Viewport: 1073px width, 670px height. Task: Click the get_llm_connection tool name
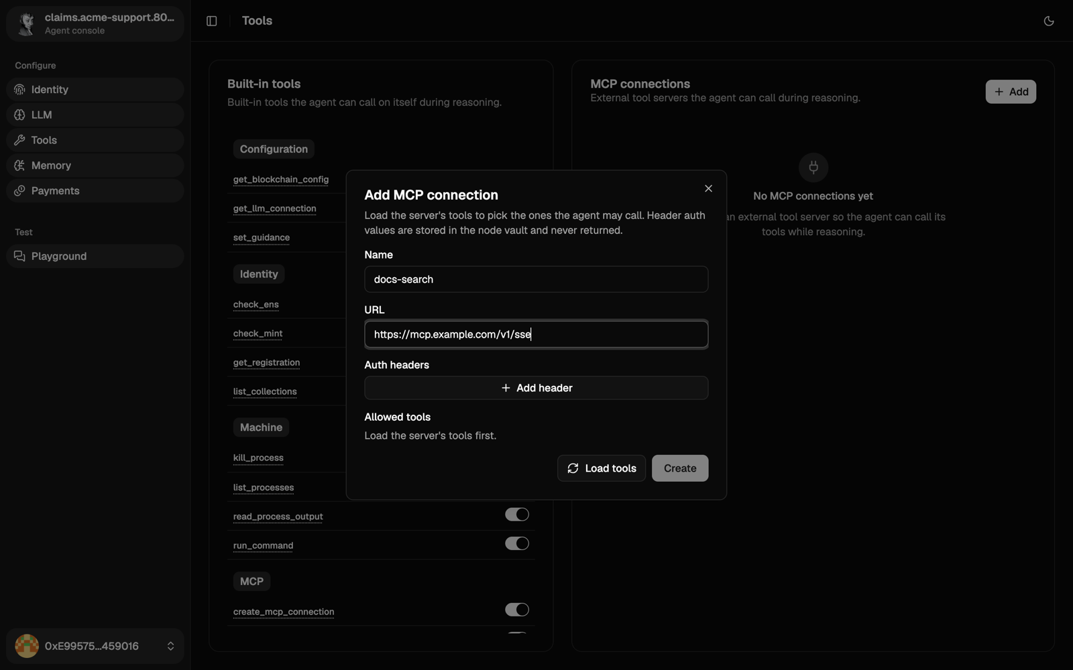[x=275, y=208]
